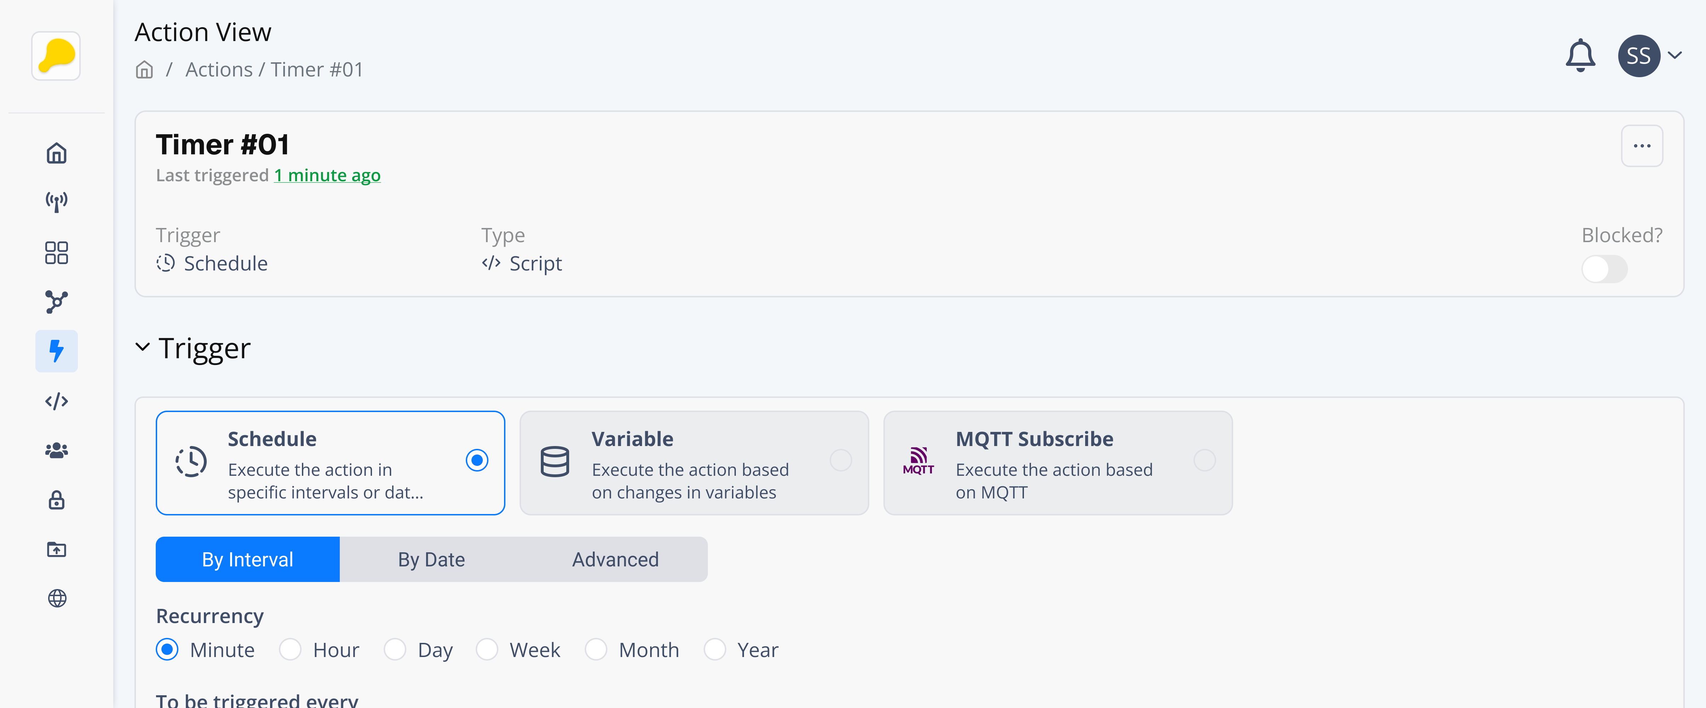This screenshot has height=708, width=1706.
Task: Toggle the Blocked? switch
Action: click(x=1603, y=269)
